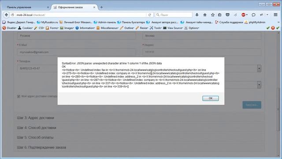Open a new tab with plus button

click(101, 7)
